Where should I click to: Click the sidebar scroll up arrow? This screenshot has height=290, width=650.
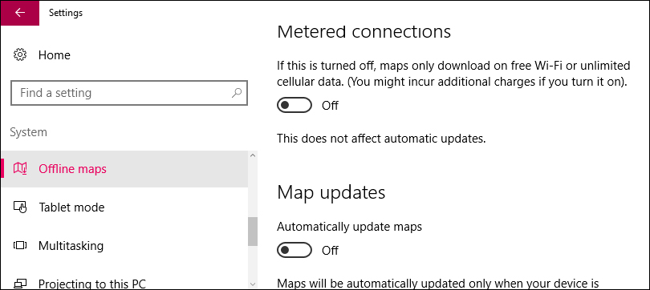tap(253, 155)
